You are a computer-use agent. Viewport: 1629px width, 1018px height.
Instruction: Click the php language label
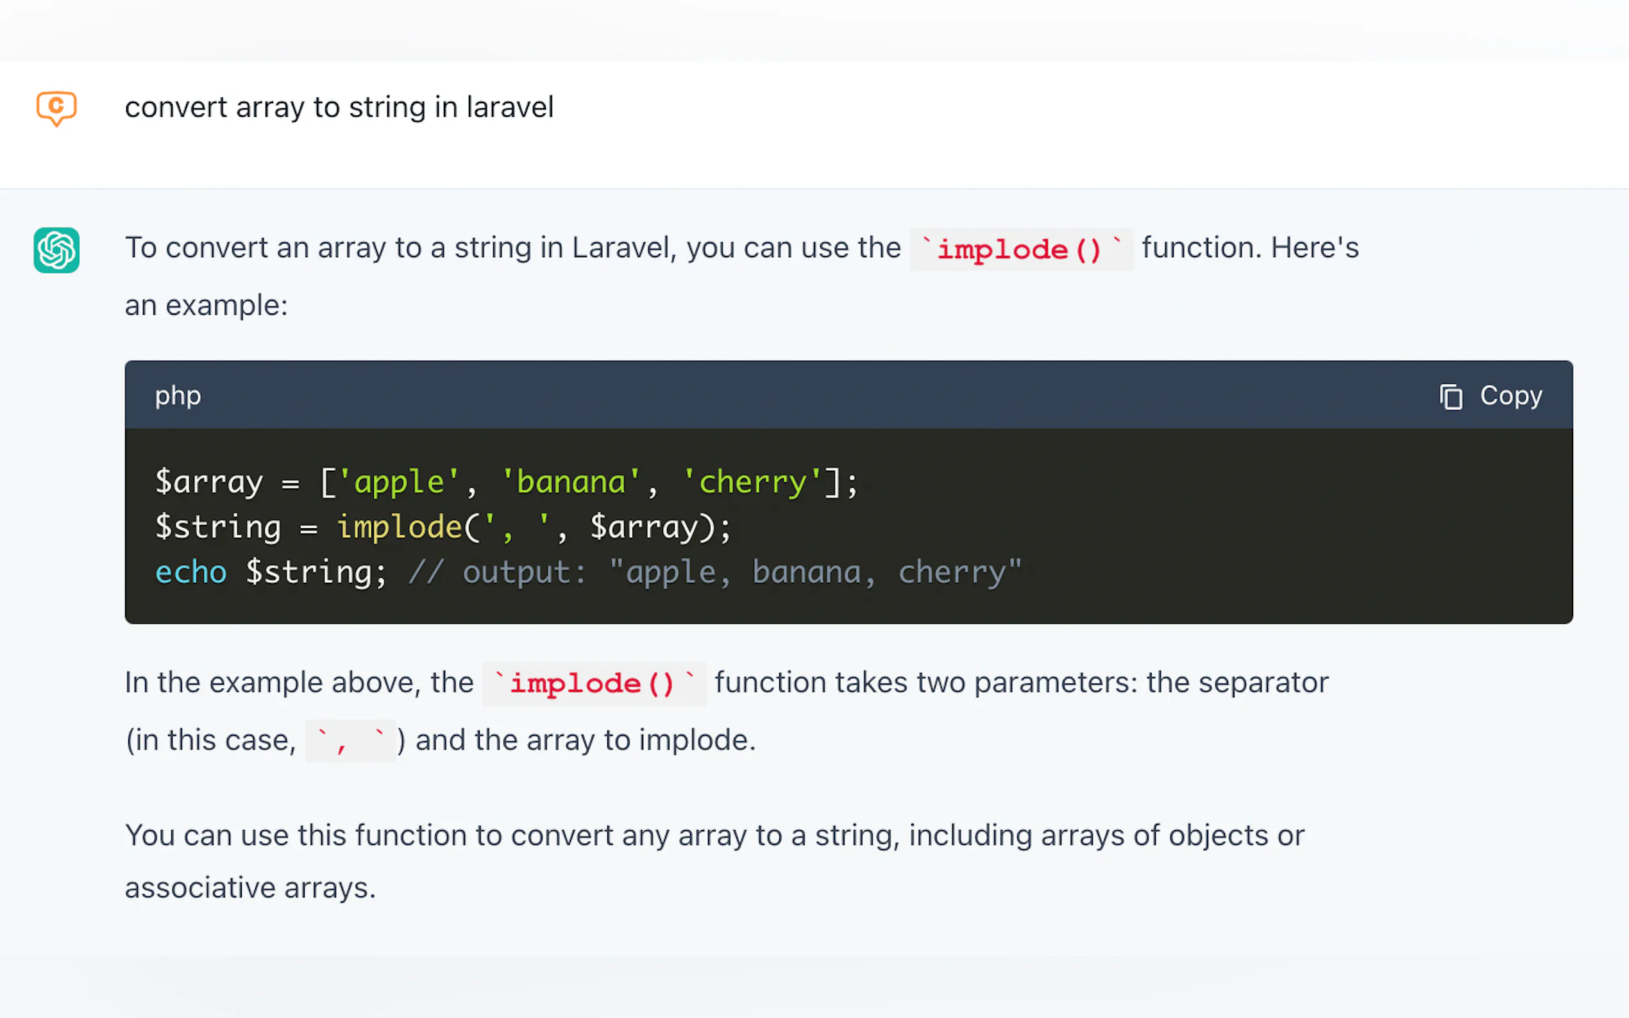tap(178, 396)
